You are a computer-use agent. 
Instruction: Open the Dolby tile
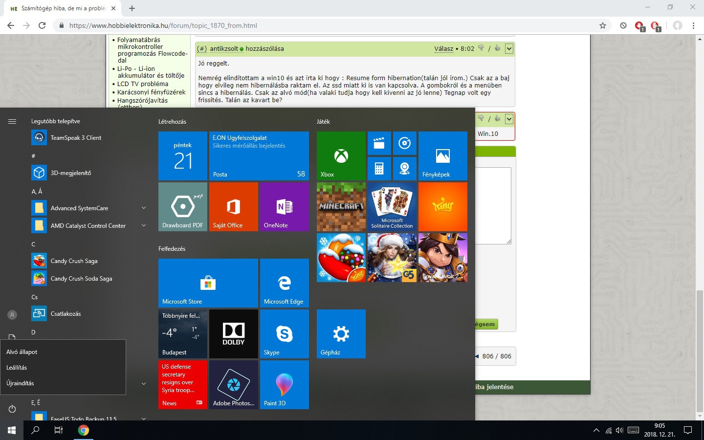[x=234, y=334]
